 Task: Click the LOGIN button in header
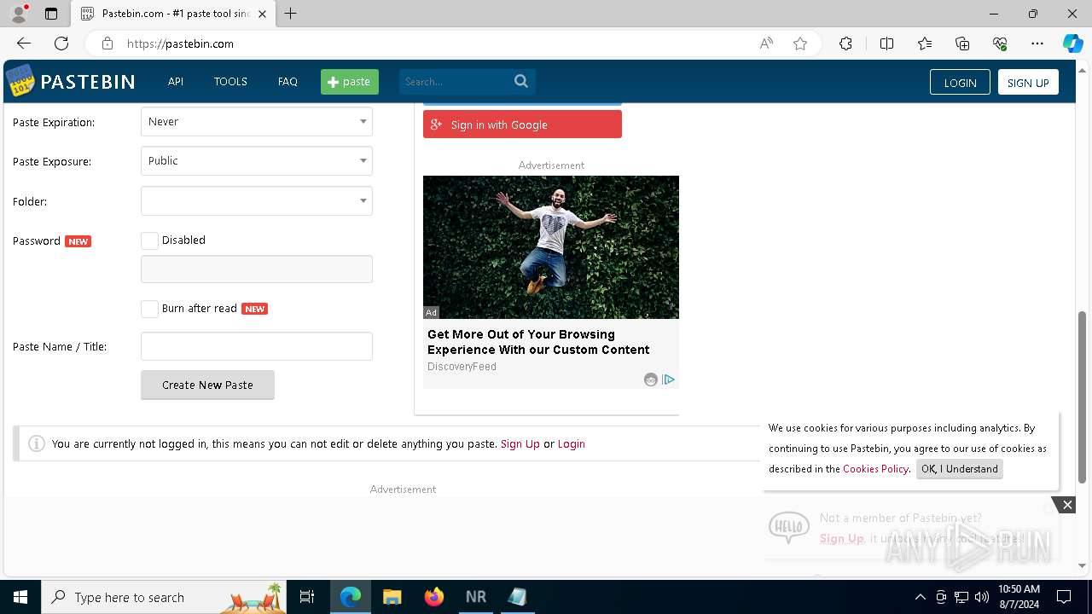[x=960, y=82]
